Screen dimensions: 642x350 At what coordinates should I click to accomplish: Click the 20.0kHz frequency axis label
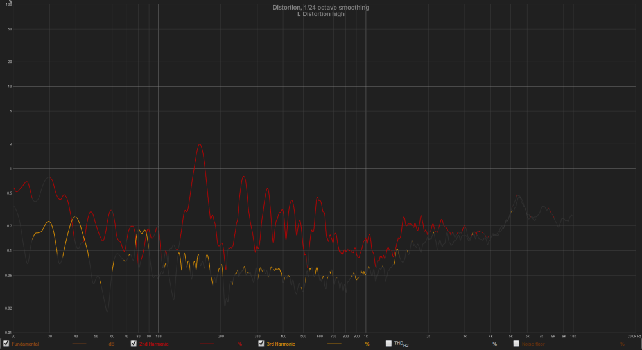click(x=634, y=336)
